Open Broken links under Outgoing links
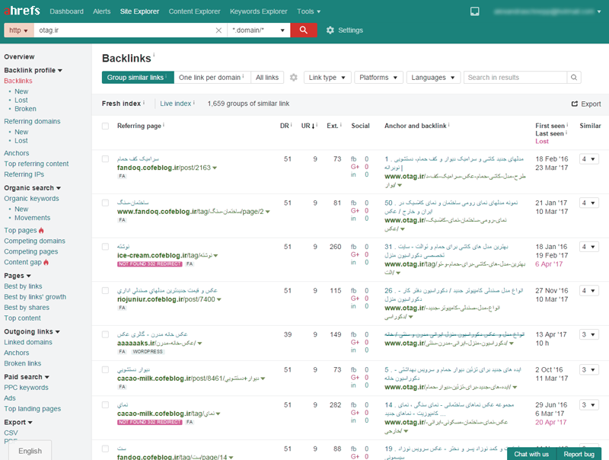609x460 pixels. [23, 363]
